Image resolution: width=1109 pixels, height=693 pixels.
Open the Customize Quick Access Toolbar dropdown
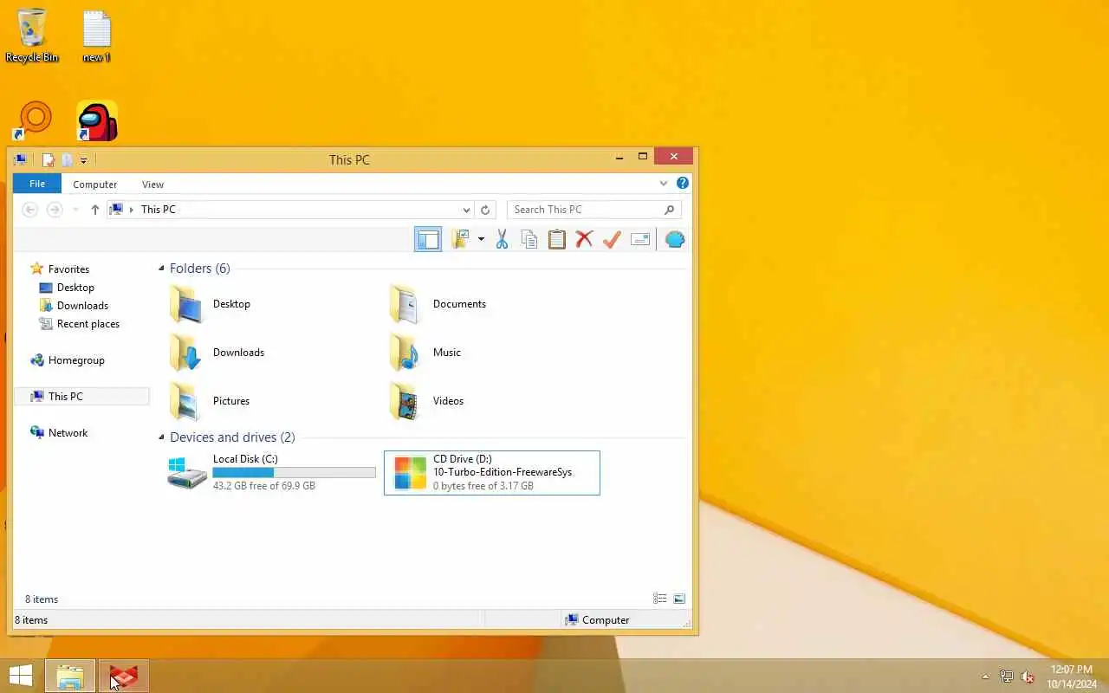coord(83,160)
